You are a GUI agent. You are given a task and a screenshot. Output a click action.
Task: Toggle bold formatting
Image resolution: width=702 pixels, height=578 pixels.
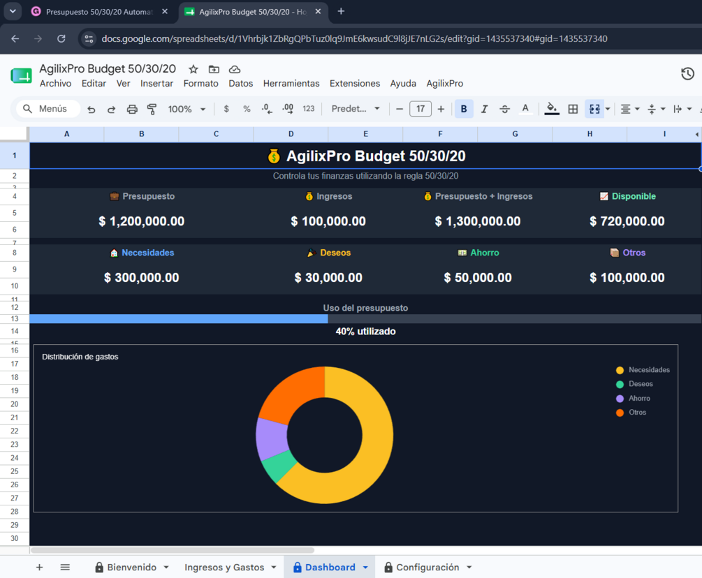[464, 109]
